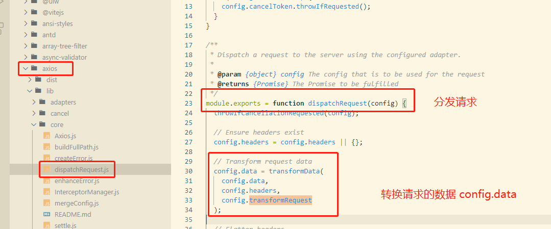Expand the async-validator folder

pyautogui.click(x=26, y=57)
